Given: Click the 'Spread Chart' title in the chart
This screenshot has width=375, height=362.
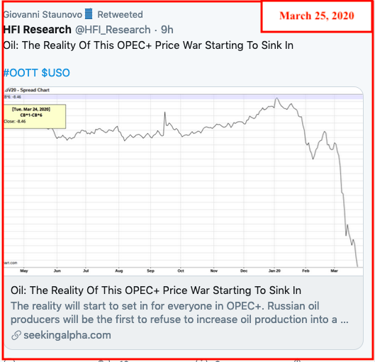Looking at the screenshot, I should (35, 90).
